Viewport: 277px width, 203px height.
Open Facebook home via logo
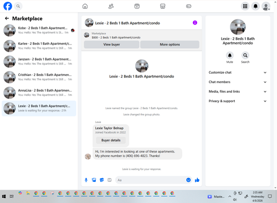coord(8,6)
